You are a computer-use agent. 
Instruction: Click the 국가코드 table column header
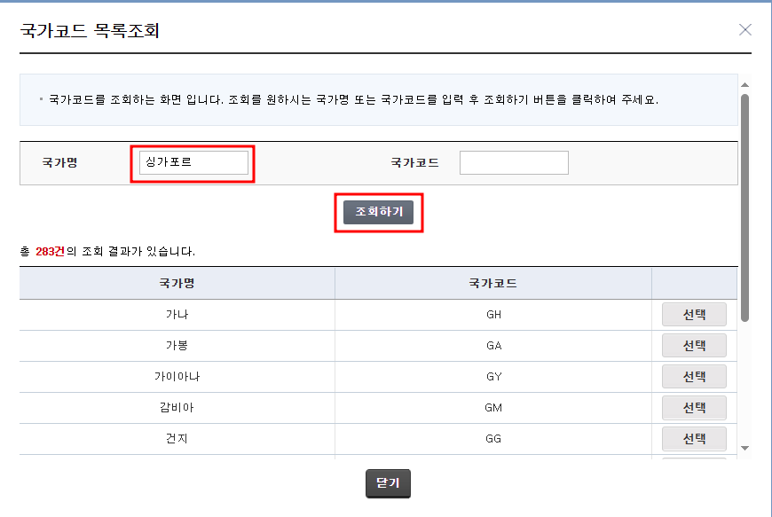point(491,283)
